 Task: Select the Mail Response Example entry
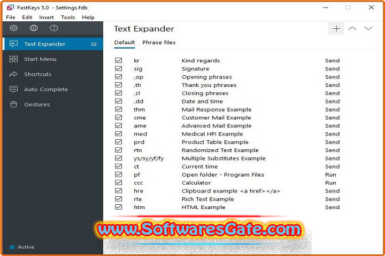pos(217,109)
